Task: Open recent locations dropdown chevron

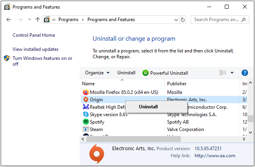Action: point(29,20)
